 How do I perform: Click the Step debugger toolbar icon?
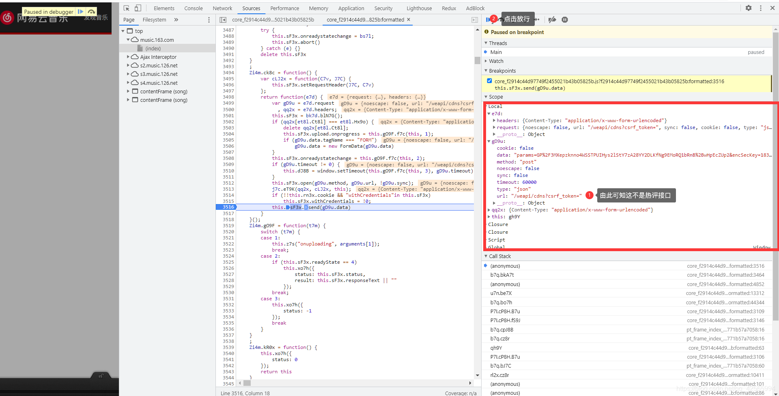(x=537, y=19)
